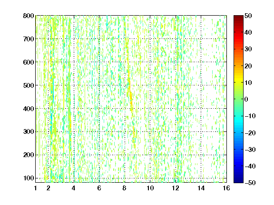Select colorbar label 50
The width and height of the screenshot is (274, 205).
click(248, 16)
